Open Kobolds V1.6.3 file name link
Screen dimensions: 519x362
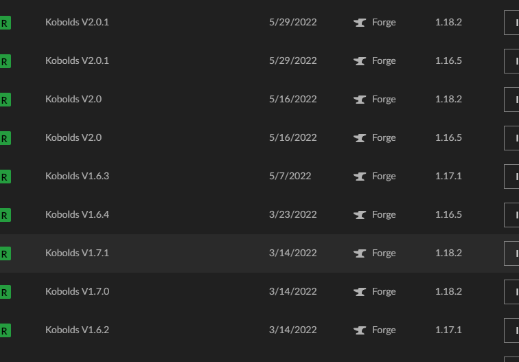click(x=77, y=177)
